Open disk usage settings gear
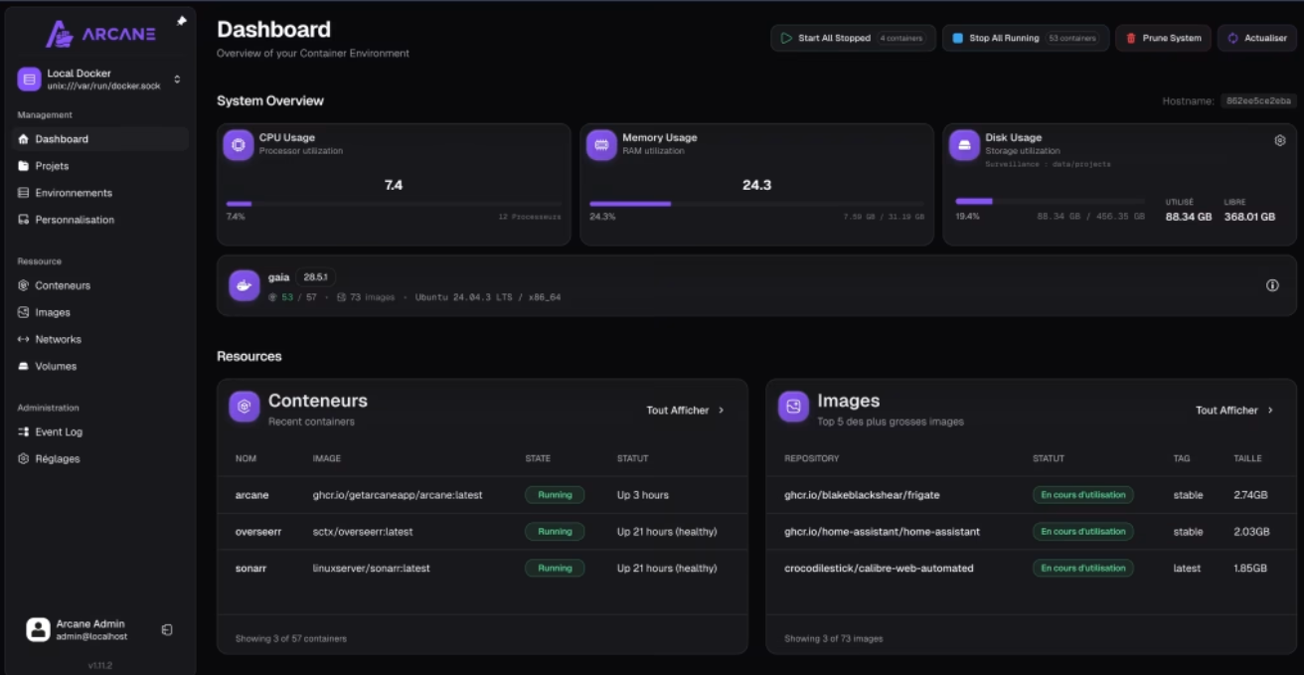This screenshot has height=675, width=1304. 1279,141
